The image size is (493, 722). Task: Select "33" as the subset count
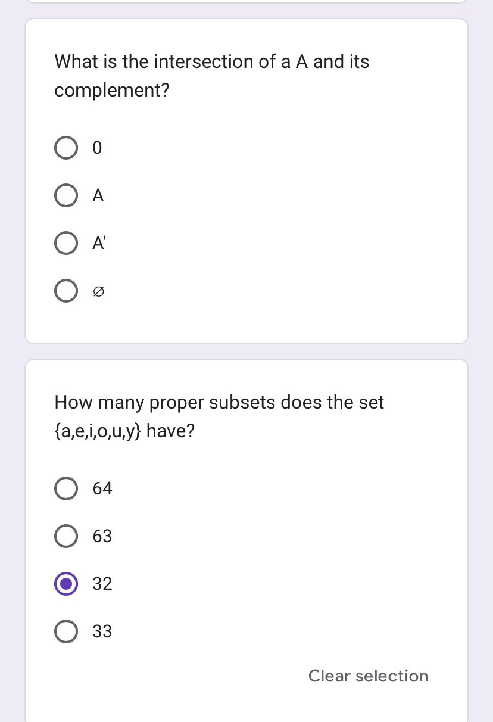coord(66,631)
